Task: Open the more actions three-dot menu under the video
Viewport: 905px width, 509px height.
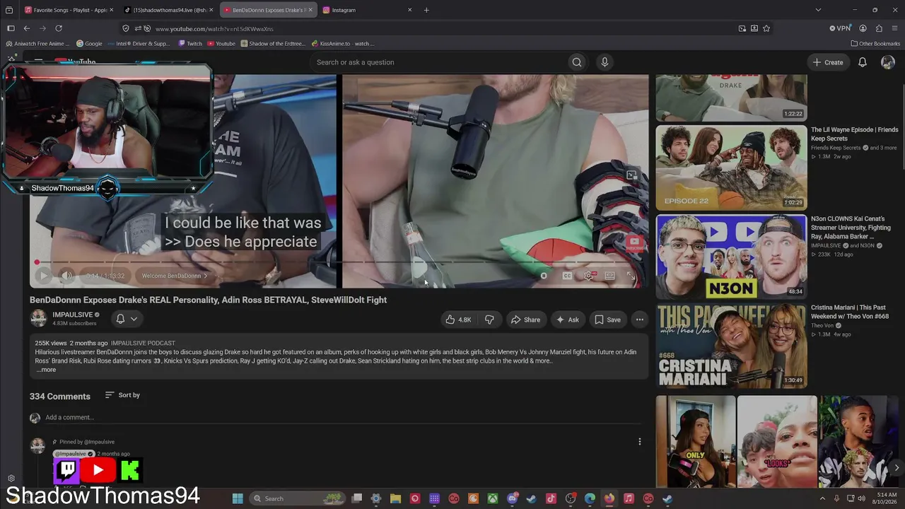Action: coord(640,320)
